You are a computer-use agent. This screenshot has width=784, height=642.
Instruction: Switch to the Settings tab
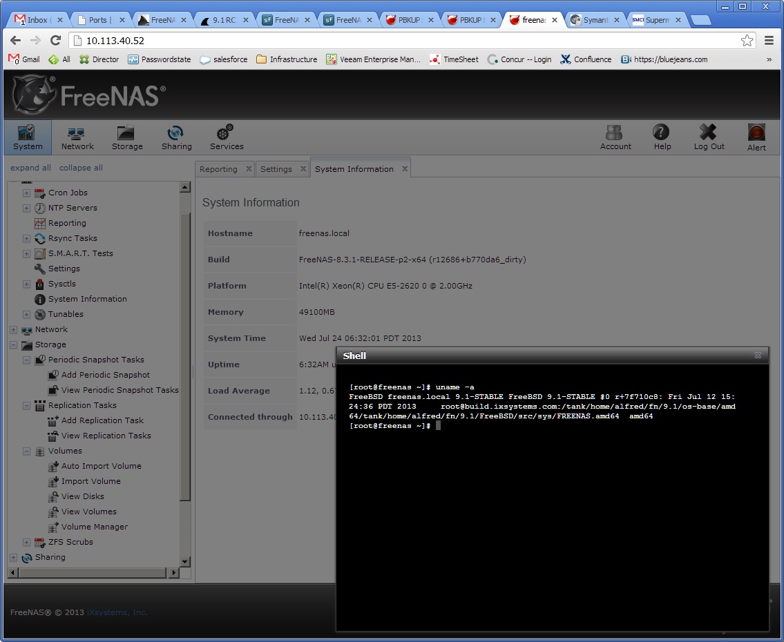coord(276,169)
